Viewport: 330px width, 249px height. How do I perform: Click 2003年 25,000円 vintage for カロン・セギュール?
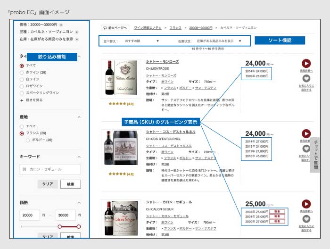coord(257,212)
